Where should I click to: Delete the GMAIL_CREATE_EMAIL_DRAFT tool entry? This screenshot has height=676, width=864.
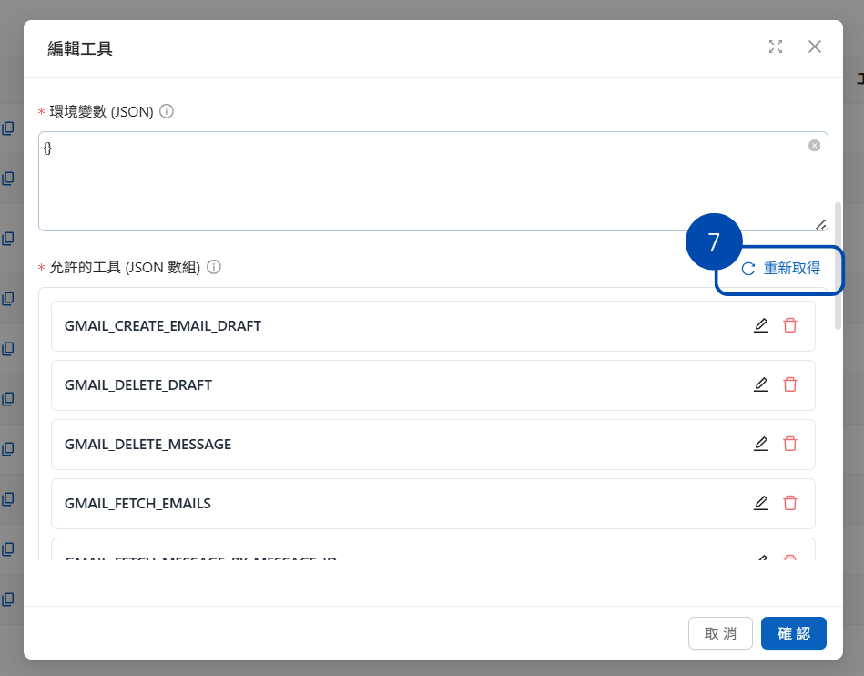(790, 325)
